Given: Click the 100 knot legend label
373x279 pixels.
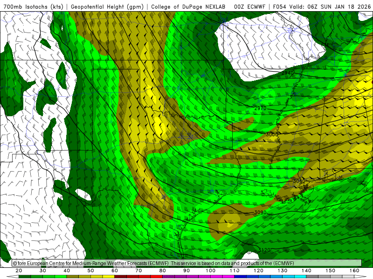Looking at the screenshot, I should coord(211,271).
